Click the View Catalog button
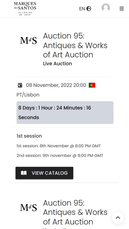 click(44, 173)
